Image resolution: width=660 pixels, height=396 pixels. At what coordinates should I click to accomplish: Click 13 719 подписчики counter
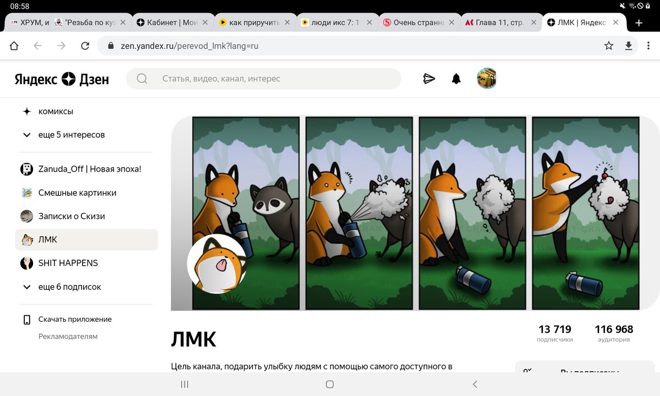coord(554,333)
